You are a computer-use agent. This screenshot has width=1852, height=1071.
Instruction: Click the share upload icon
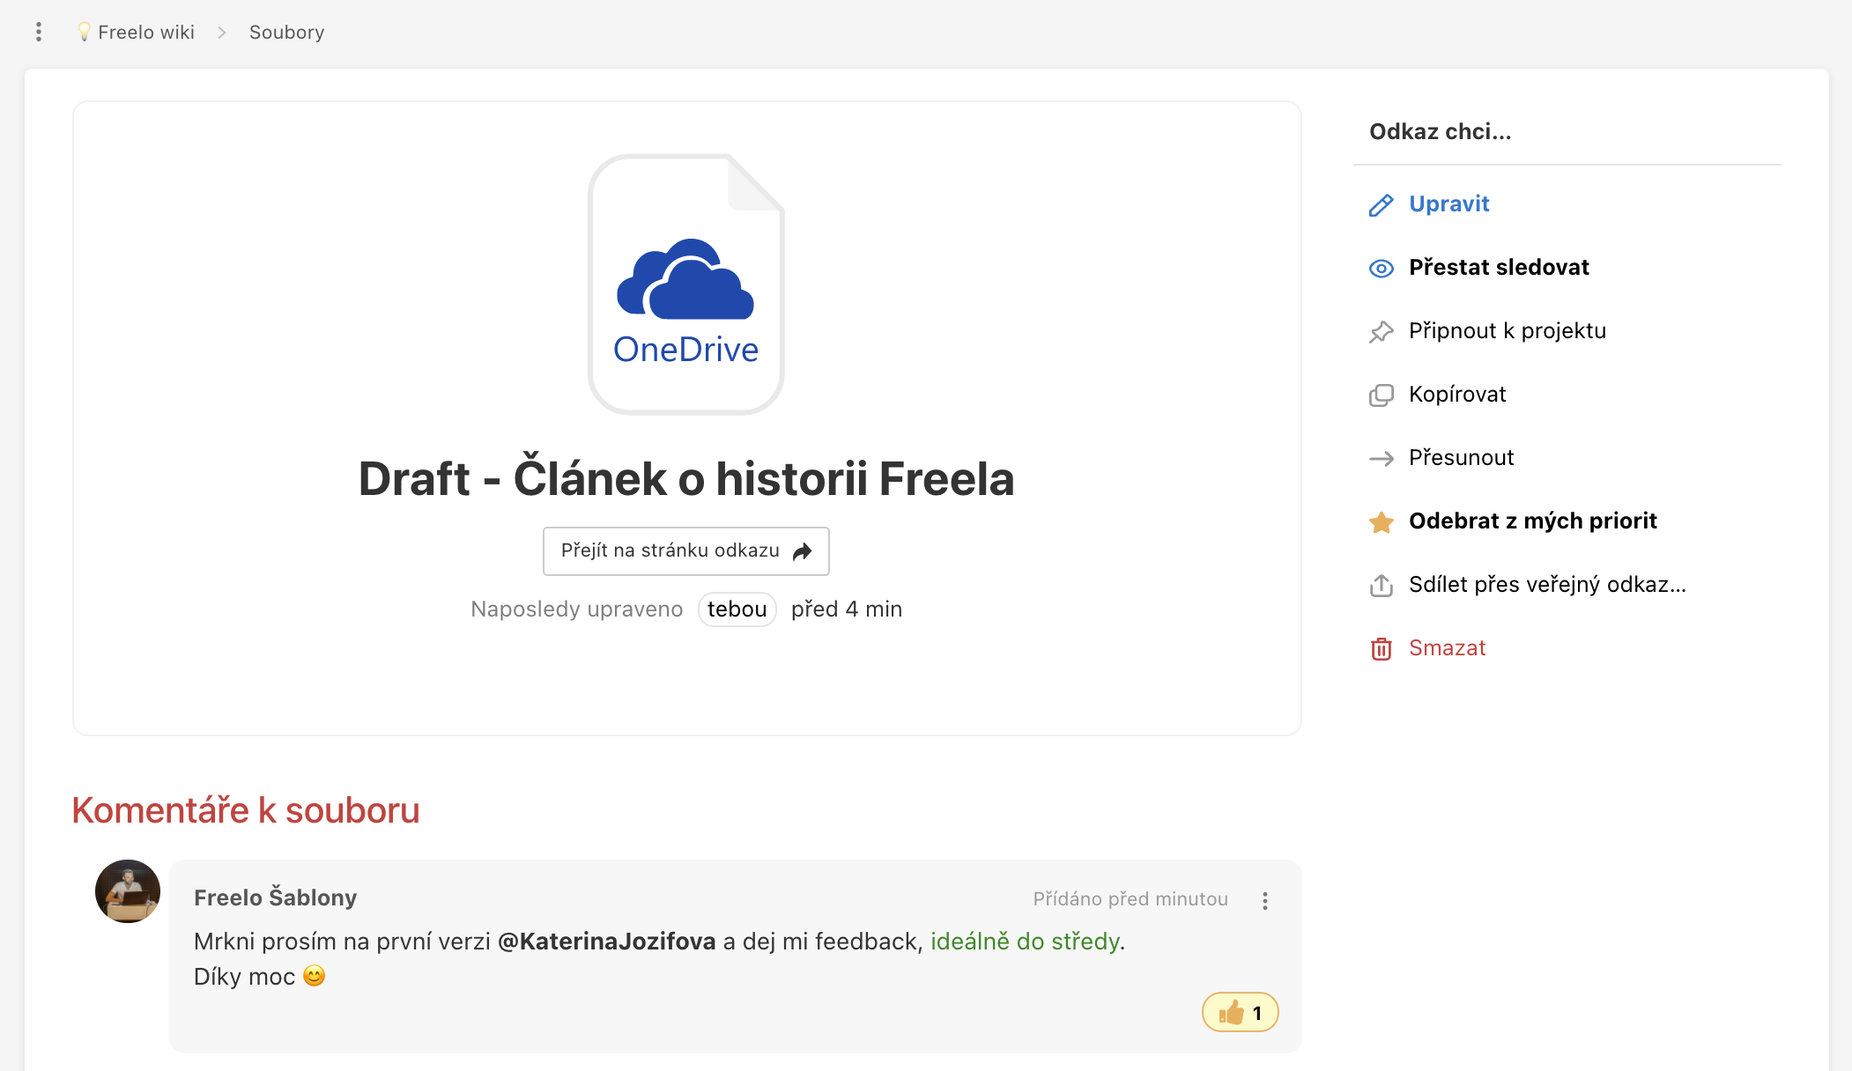click(x=1382, y=586)
